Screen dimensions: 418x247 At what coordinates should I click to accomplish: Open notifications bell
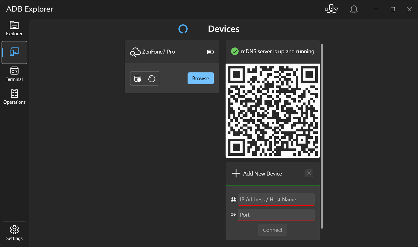[354, 9]
